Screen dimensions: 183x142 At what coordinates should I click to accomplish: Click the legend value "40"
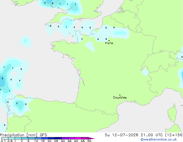(76, 141)
